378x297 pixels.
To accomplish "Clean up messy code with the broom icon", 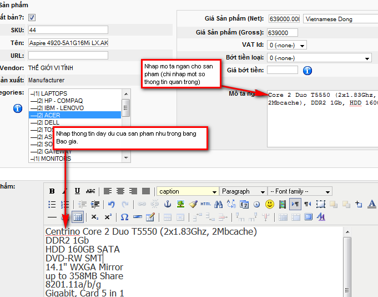I will pos(193,204).
